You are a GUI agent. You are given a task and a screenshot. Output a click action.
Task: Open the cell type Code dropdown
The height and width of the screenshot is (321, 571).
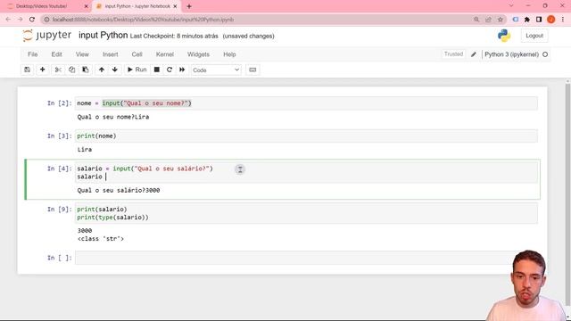click(x=216, y=70)
